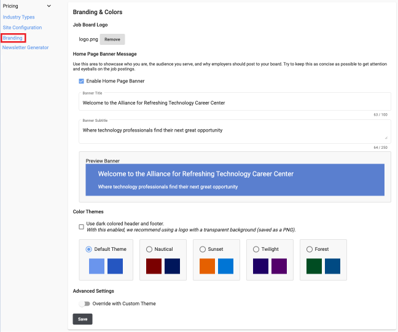This screenshot has width=398, height=332.
Task: Click the orange Sunset color swatch
Action: [x=207, y=266]
